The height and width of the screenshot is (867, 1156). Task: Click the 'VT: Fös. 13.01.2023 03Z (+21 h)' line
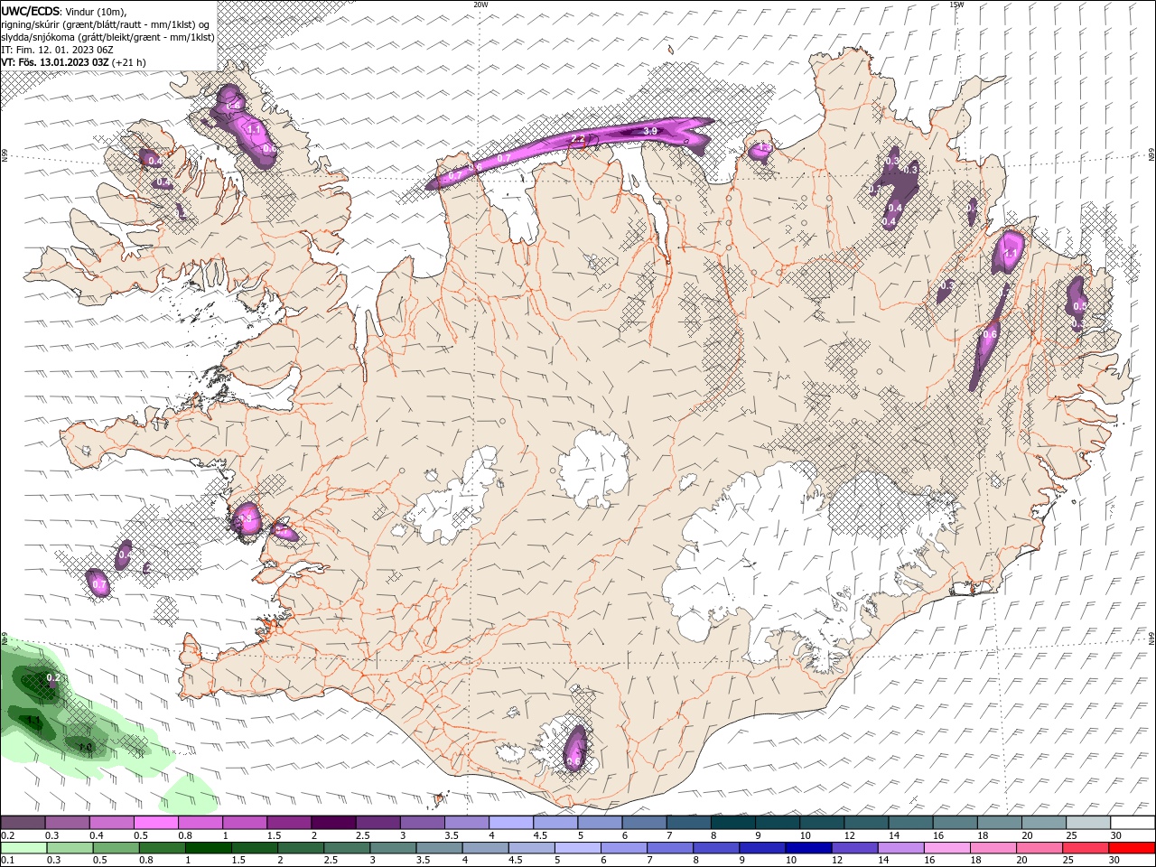pyautogui.click(x=73, y=62)
